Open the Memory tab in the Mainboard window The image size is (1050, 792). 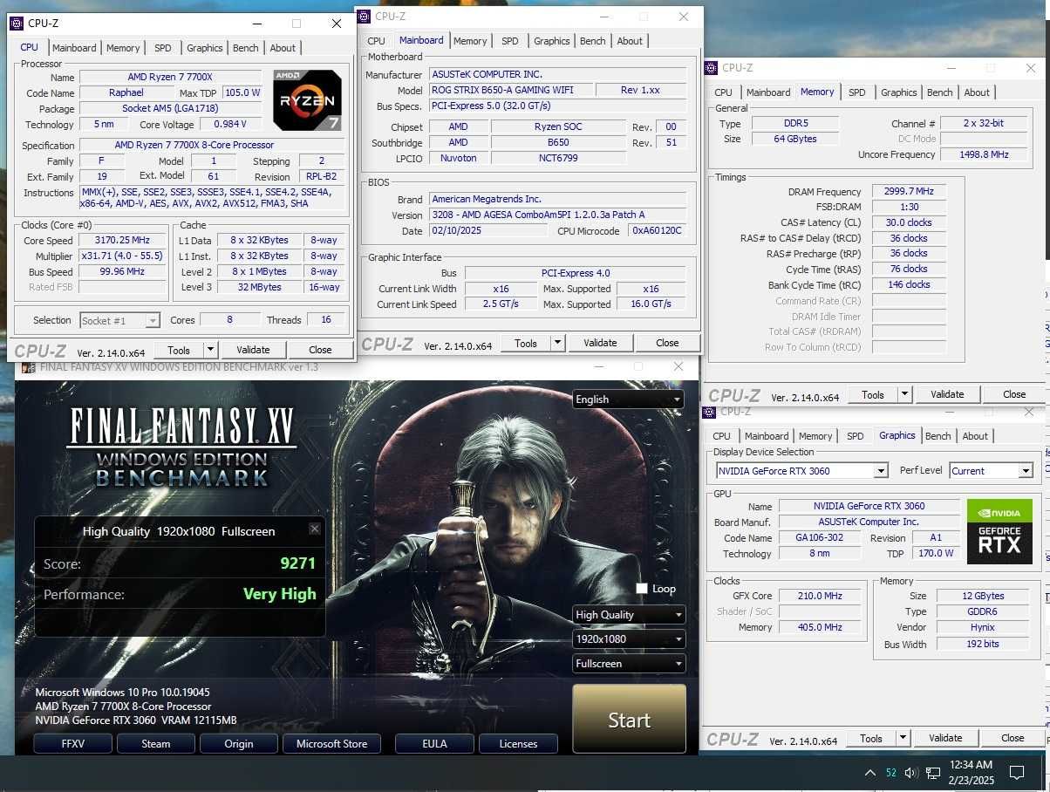coord(470,41)
